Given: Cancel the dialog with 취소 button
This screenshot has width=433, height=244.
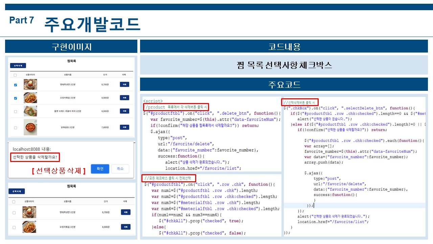Looking at the screenshot, I should click(120, 169).
